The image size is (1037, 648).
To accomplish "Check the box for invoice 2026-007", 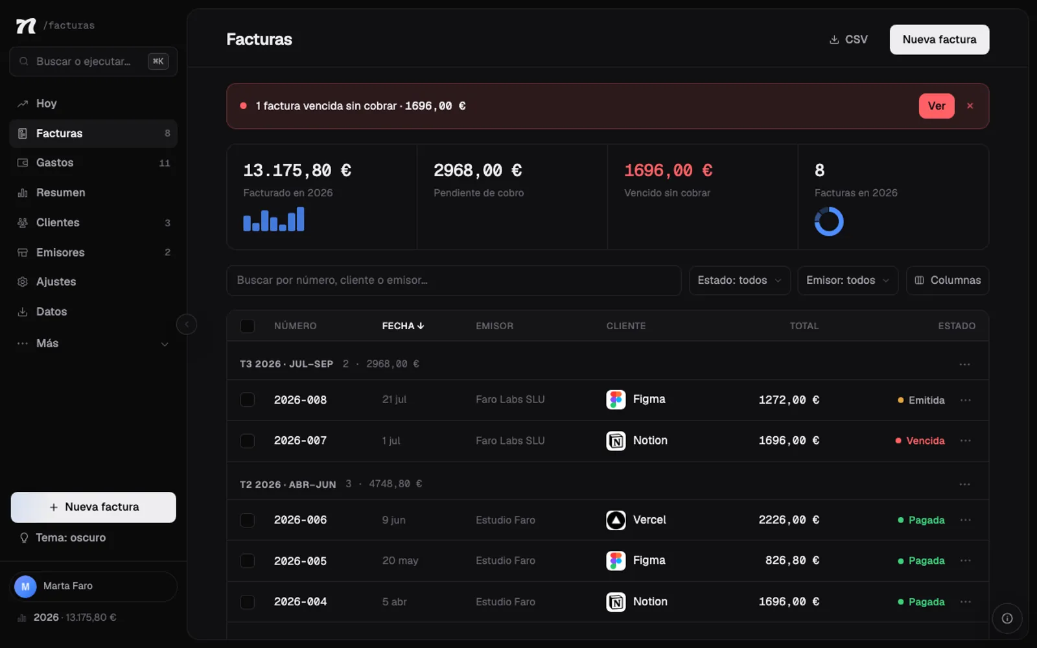I will point(248,441).
